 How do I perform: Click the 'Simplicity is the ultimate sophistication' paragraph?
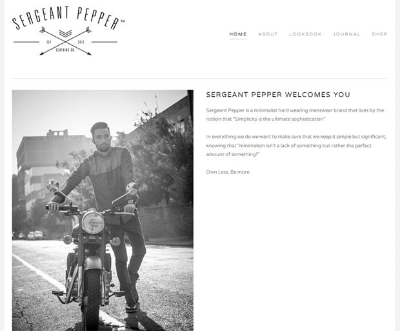pos(295,115)
